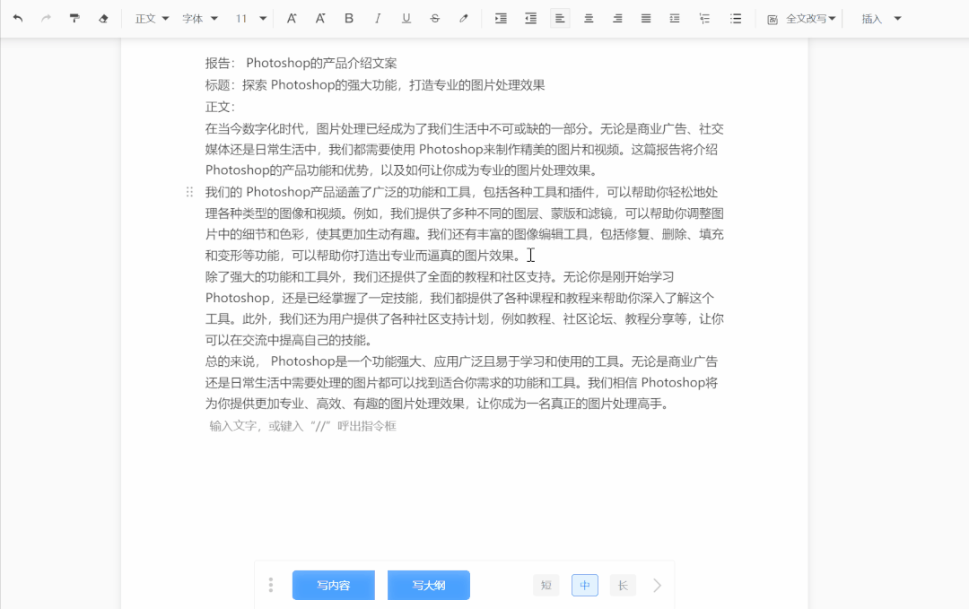969x609 pixels.
Task: Insert a numbered list
Action: [704, 19]
